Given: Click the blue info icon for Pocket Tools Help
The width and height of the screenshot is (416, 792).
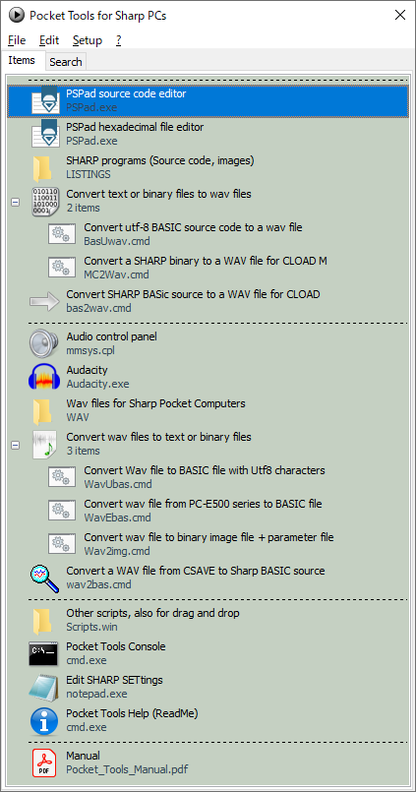Looking at the screenshot, I should 44,721.
